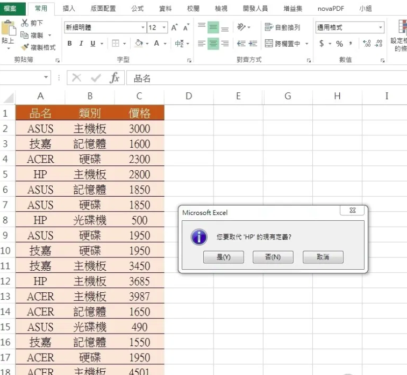Open the font name dropdown

point(143,27)
